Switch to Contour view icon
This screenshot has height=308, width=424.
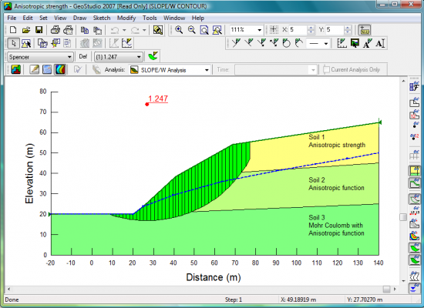[60, 69]
